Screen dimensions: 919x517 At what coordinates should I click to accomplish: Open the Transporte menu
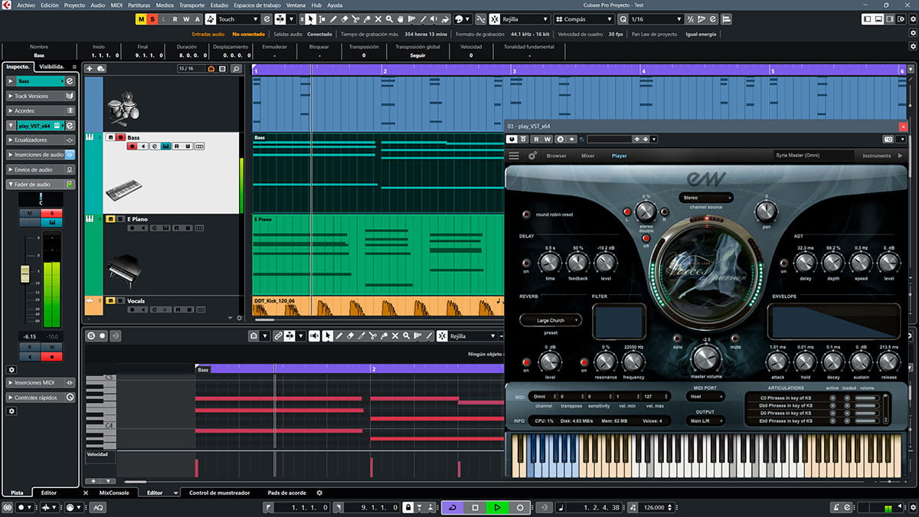(x=191, y=5)
